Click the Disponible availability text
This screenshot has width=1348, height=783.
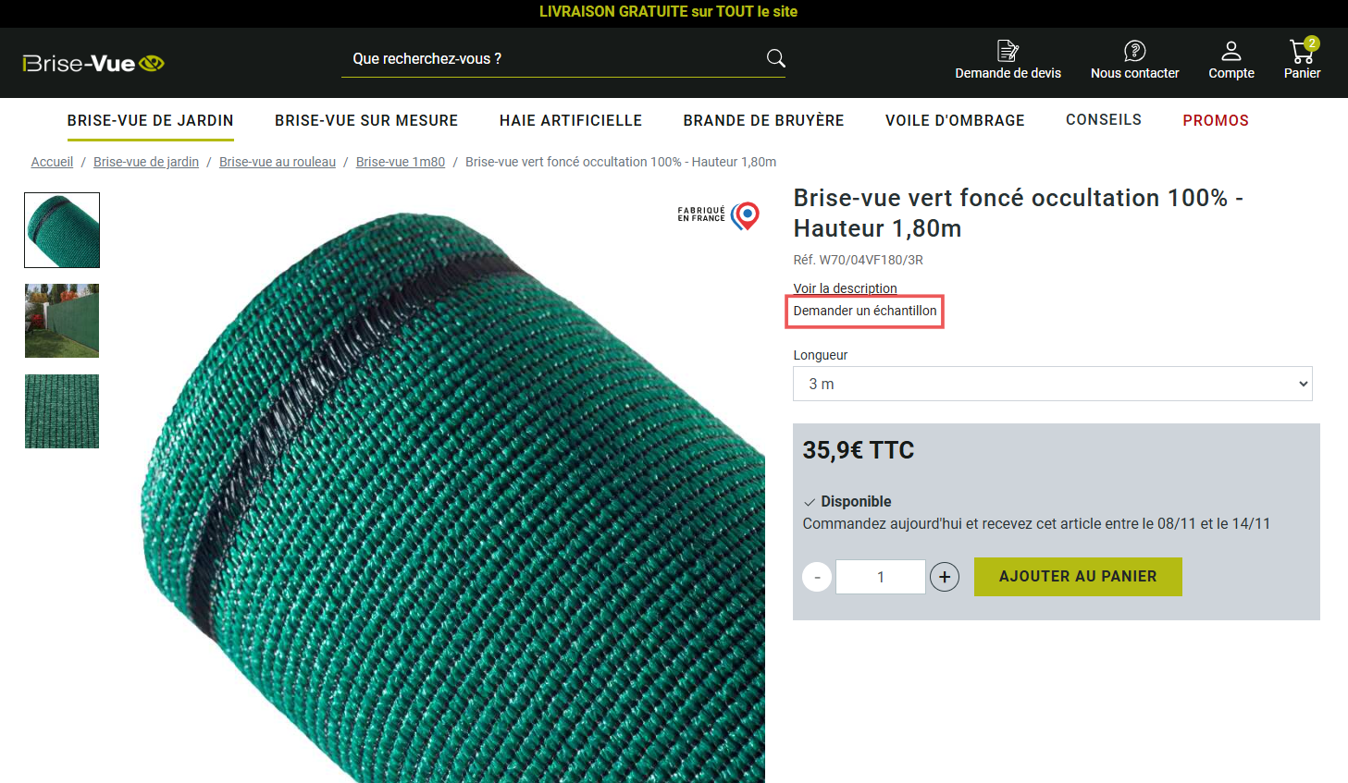click(856, 501)
